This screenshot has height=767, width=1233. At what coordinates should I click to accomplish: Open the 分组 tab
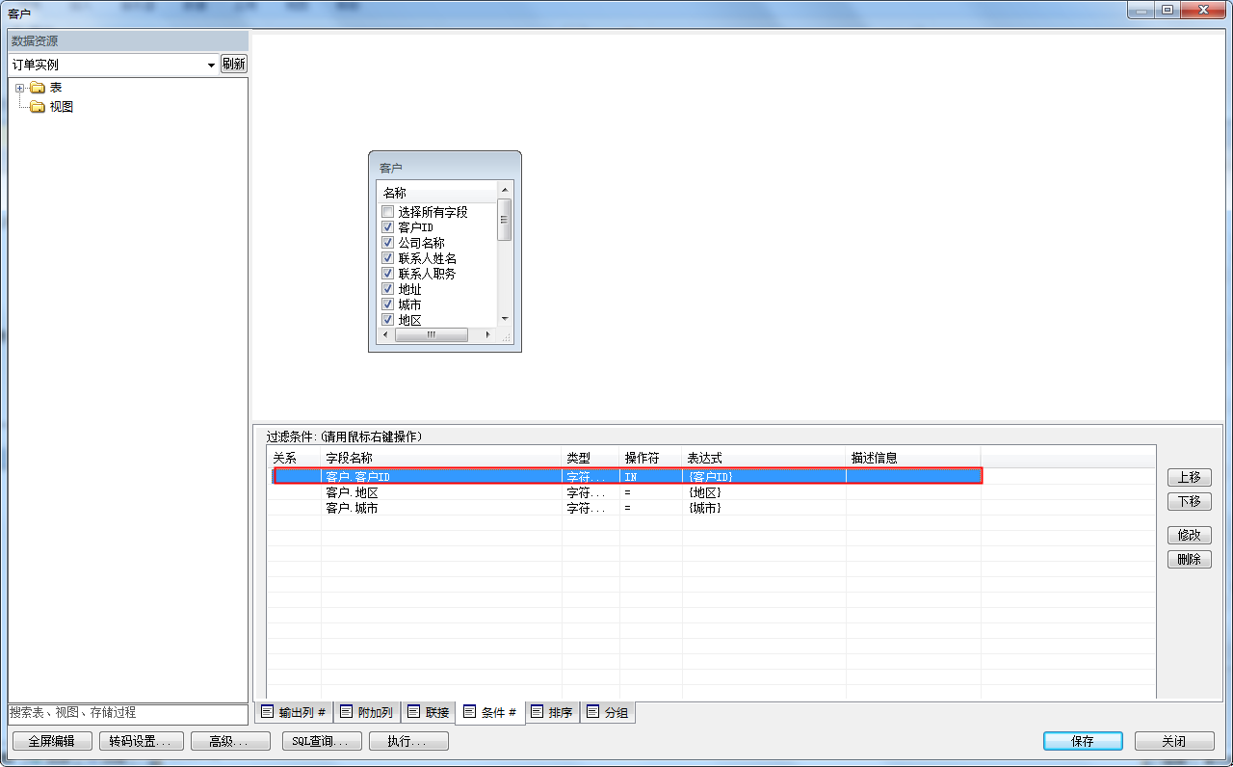pyautogui.click(x=608, y=713)
